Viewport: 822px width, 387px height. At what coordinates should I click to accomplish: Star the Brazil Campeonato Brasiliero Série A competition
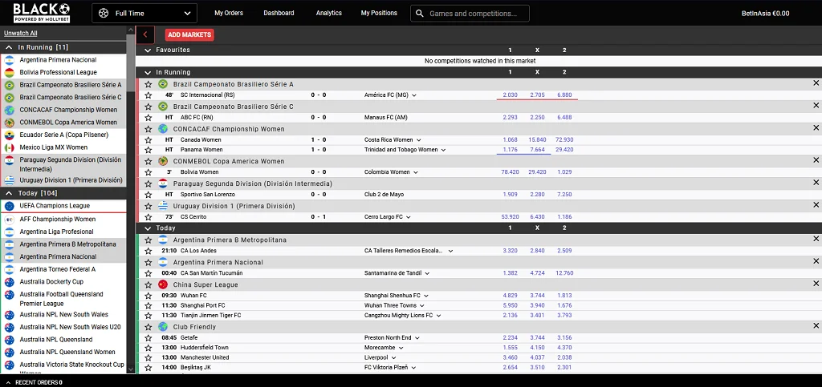[149, 84]
